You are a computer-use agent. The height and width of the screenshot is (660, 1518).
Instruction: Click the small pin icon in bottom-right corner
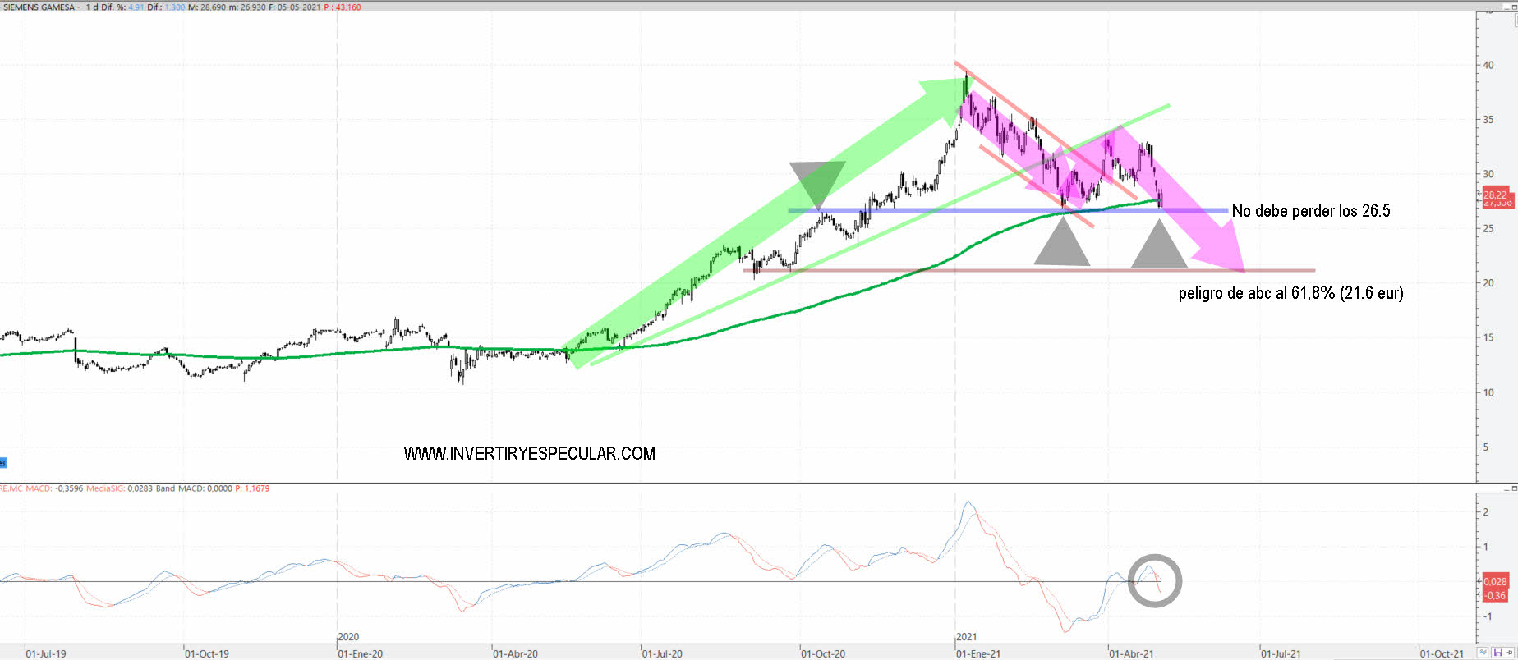(1511, 653)
